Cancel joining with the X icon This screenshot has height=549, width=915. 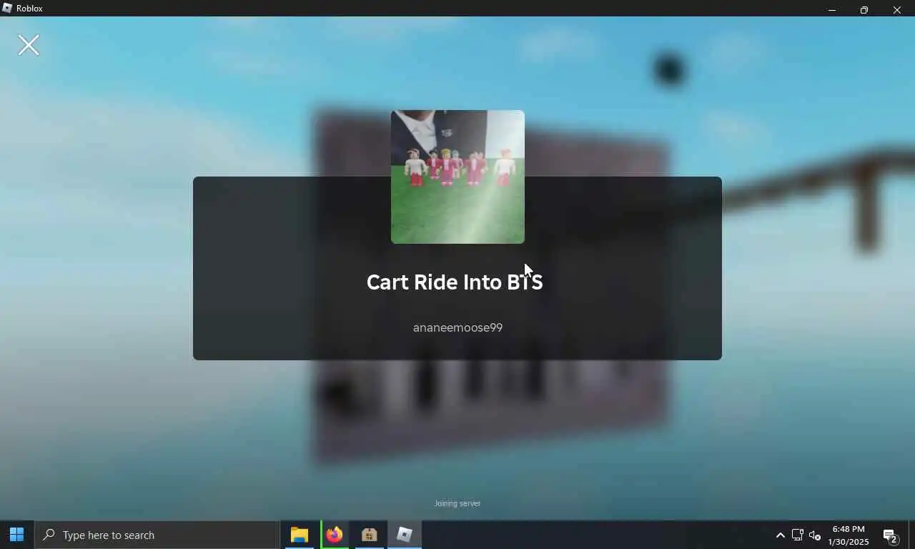29,45
